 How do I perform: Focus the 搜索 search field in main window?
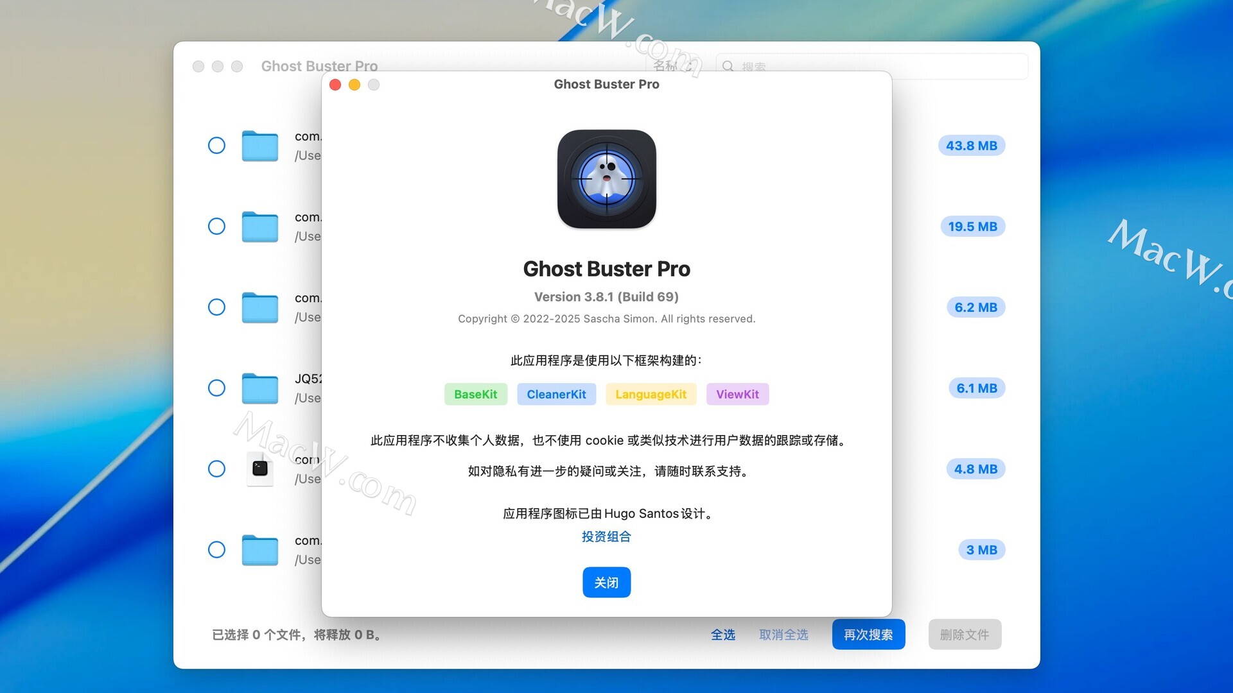coord(871,66)
